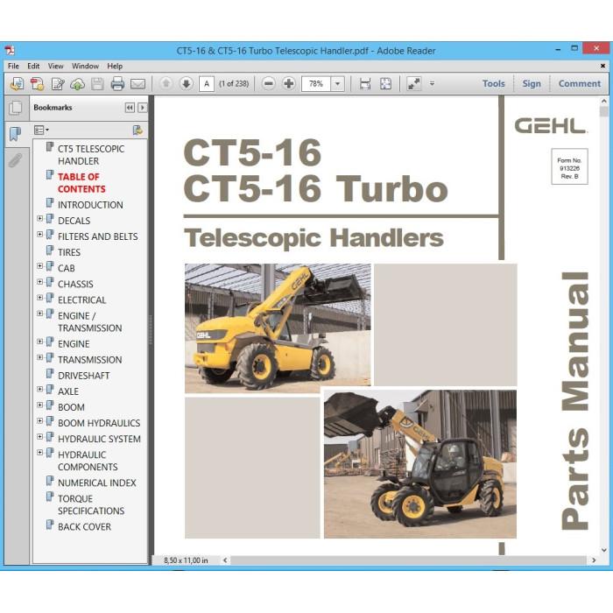
Task: Jump to TORQUE SPECIFICATIONS bookmark
Action: coord(91,504)
